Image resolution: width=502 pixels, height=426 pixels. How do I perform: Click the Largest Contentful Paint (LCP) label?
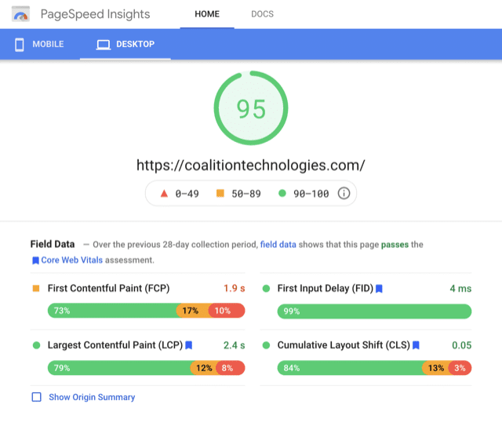coord(115,345)
